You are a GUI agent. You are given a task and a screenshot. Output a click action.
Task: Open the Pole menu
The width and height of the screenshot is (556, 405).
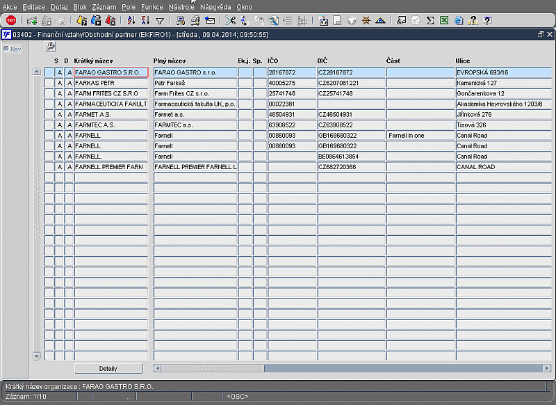(129, 7)
